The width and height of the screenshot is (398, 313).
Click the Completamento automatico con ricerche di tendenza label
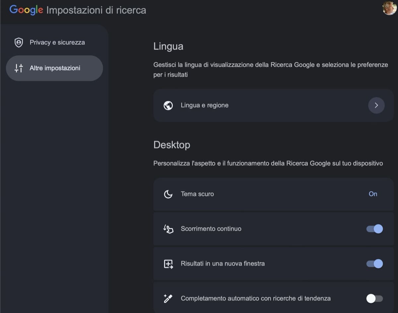point(256,298)
